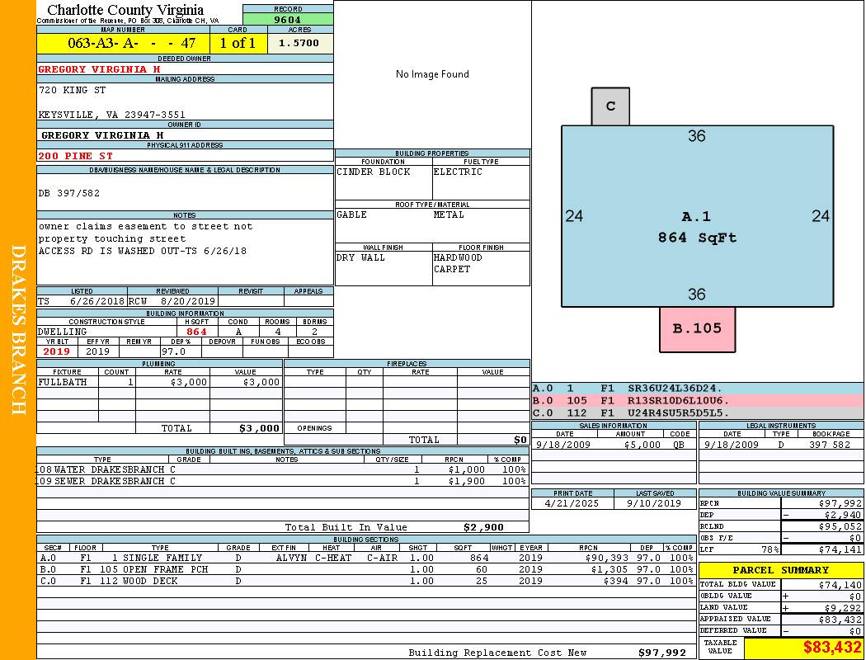Click Charlotte County Virginia title
866x660 pixels.
coord(125,10)
